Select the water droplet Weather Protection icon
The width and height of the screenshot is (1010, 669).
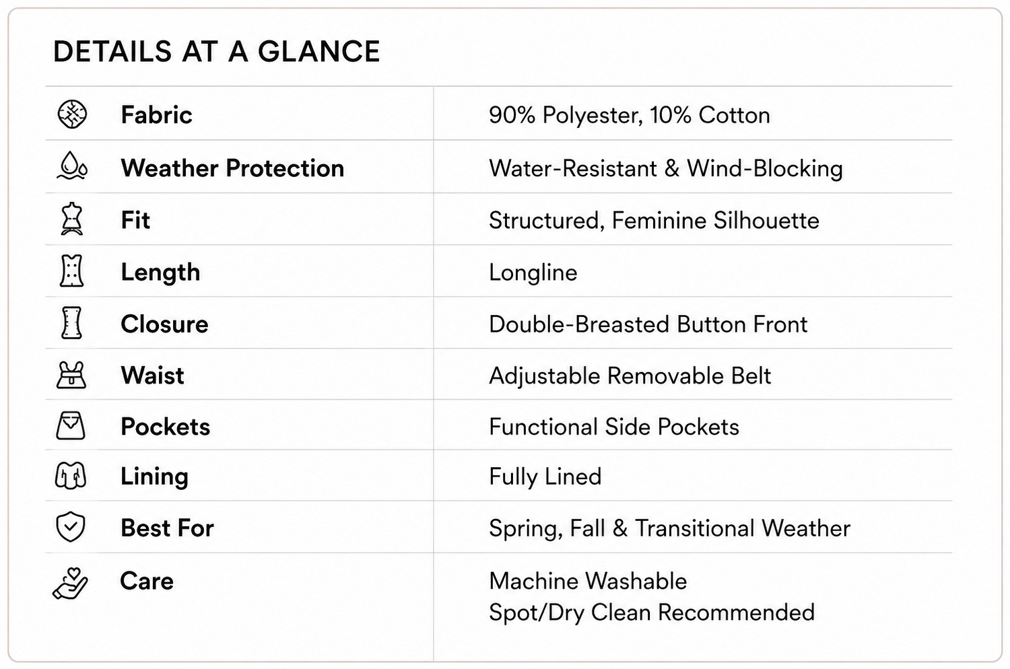coord(72,166)
